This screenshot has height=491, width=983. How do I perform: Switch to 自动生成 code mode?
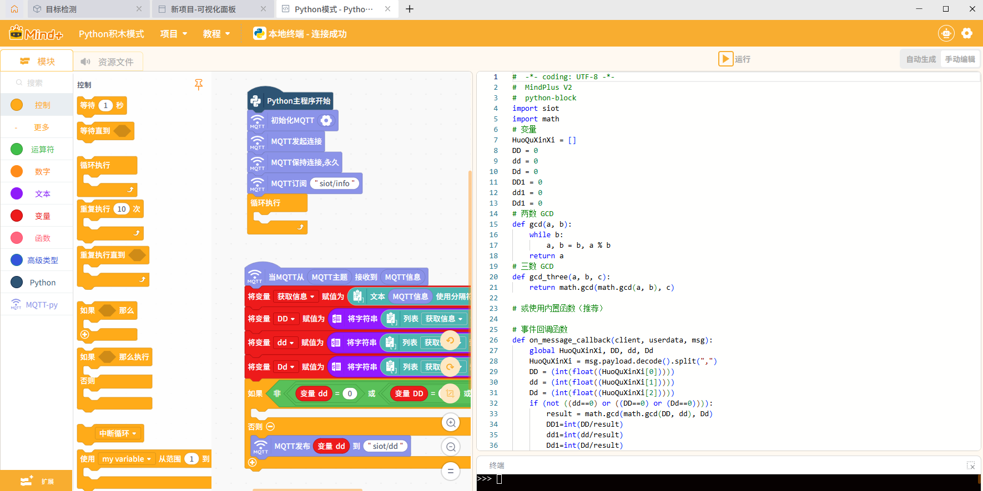920,59
